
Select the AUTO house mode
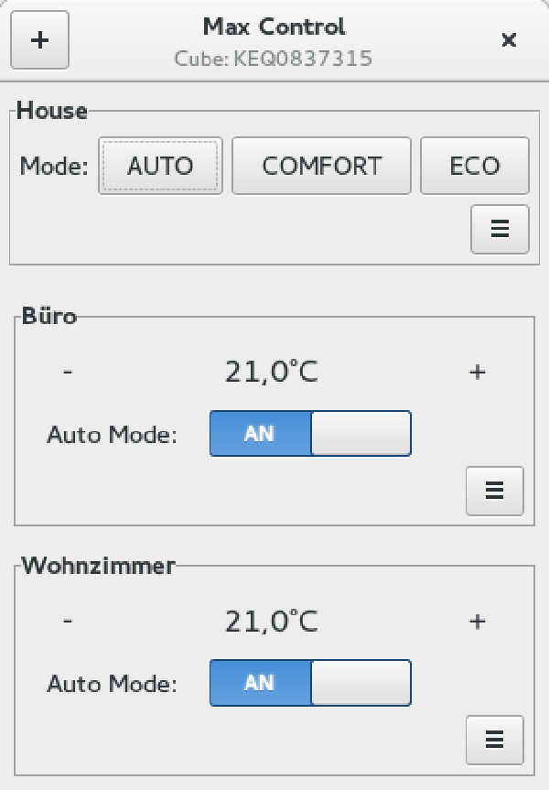point(160,166)
